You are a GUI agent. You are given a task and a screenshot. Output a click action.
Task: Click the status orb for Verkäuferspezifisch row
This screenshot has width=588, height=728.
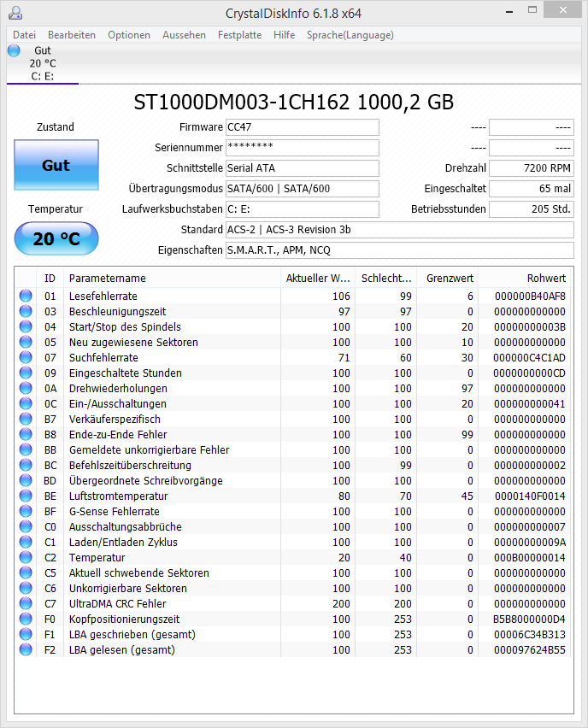26,419
